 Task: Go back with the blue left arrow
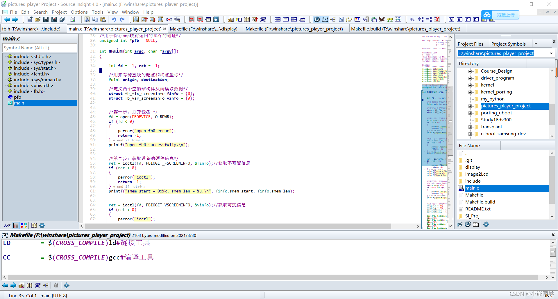tap(7, 19)
